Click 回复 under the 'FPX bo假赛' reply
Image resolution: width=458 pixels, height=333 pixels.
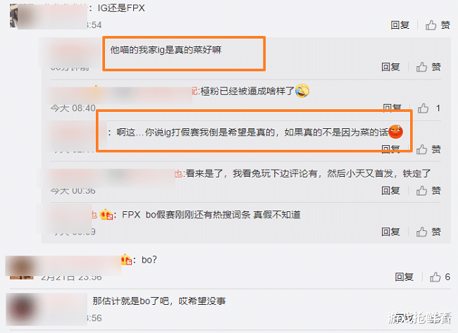click(390, 232)
